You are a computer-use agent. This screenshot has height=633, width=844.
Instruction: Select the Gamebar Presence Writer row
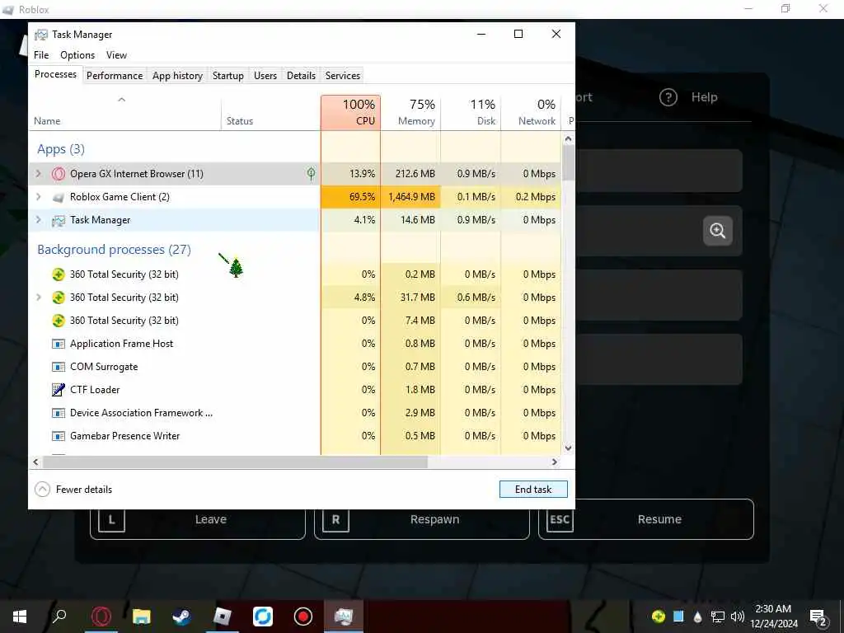coord(295,436)
